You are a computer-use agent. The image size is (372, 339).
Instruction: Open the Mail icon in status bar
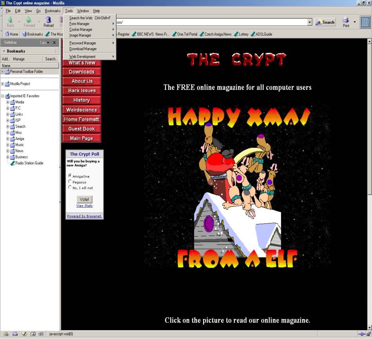(15, 334)
